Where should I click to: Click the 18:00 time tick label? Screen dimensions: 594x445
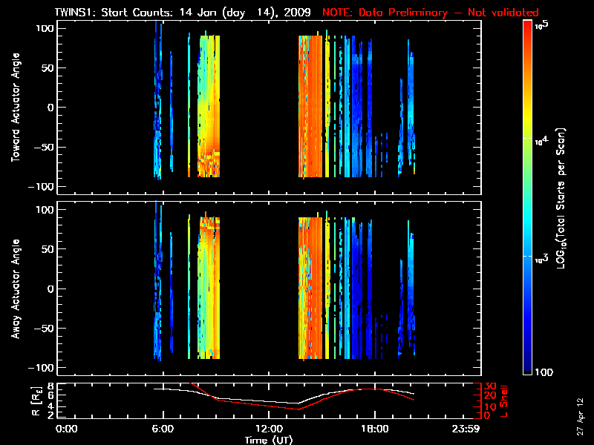(375, 429)
